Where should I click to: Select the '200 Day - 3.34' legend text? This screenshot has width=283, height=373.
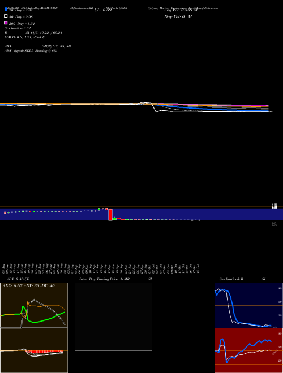pos(22,24)
